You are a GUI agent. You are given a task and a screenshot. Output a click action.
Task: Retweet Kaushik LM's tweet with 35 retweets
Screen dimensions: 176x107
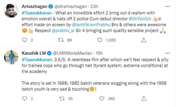[62, 98]
